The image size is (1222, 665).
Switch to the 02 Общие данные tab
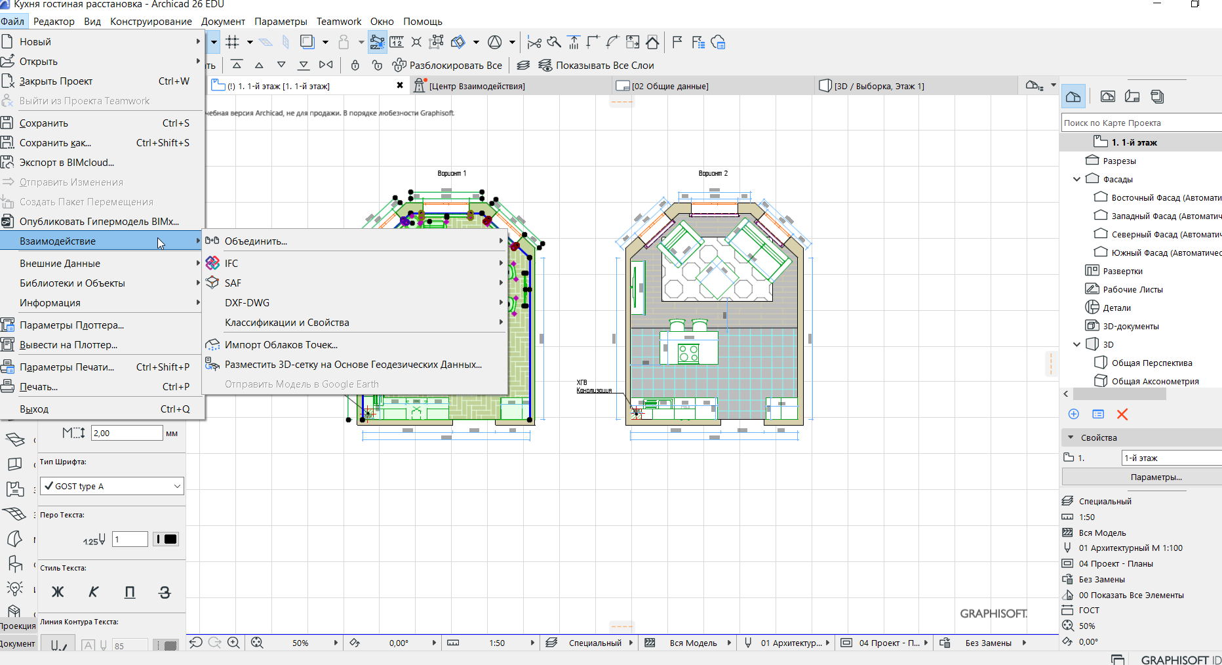(670, 86)
